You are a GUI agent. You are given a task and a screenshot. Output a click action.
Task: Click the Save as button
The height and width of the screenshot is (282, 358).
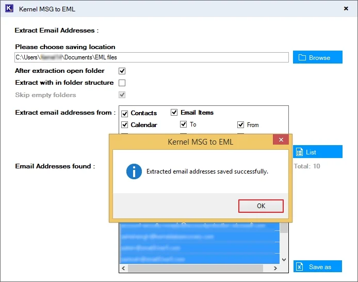pyautogui.click(x=318, y=267)
